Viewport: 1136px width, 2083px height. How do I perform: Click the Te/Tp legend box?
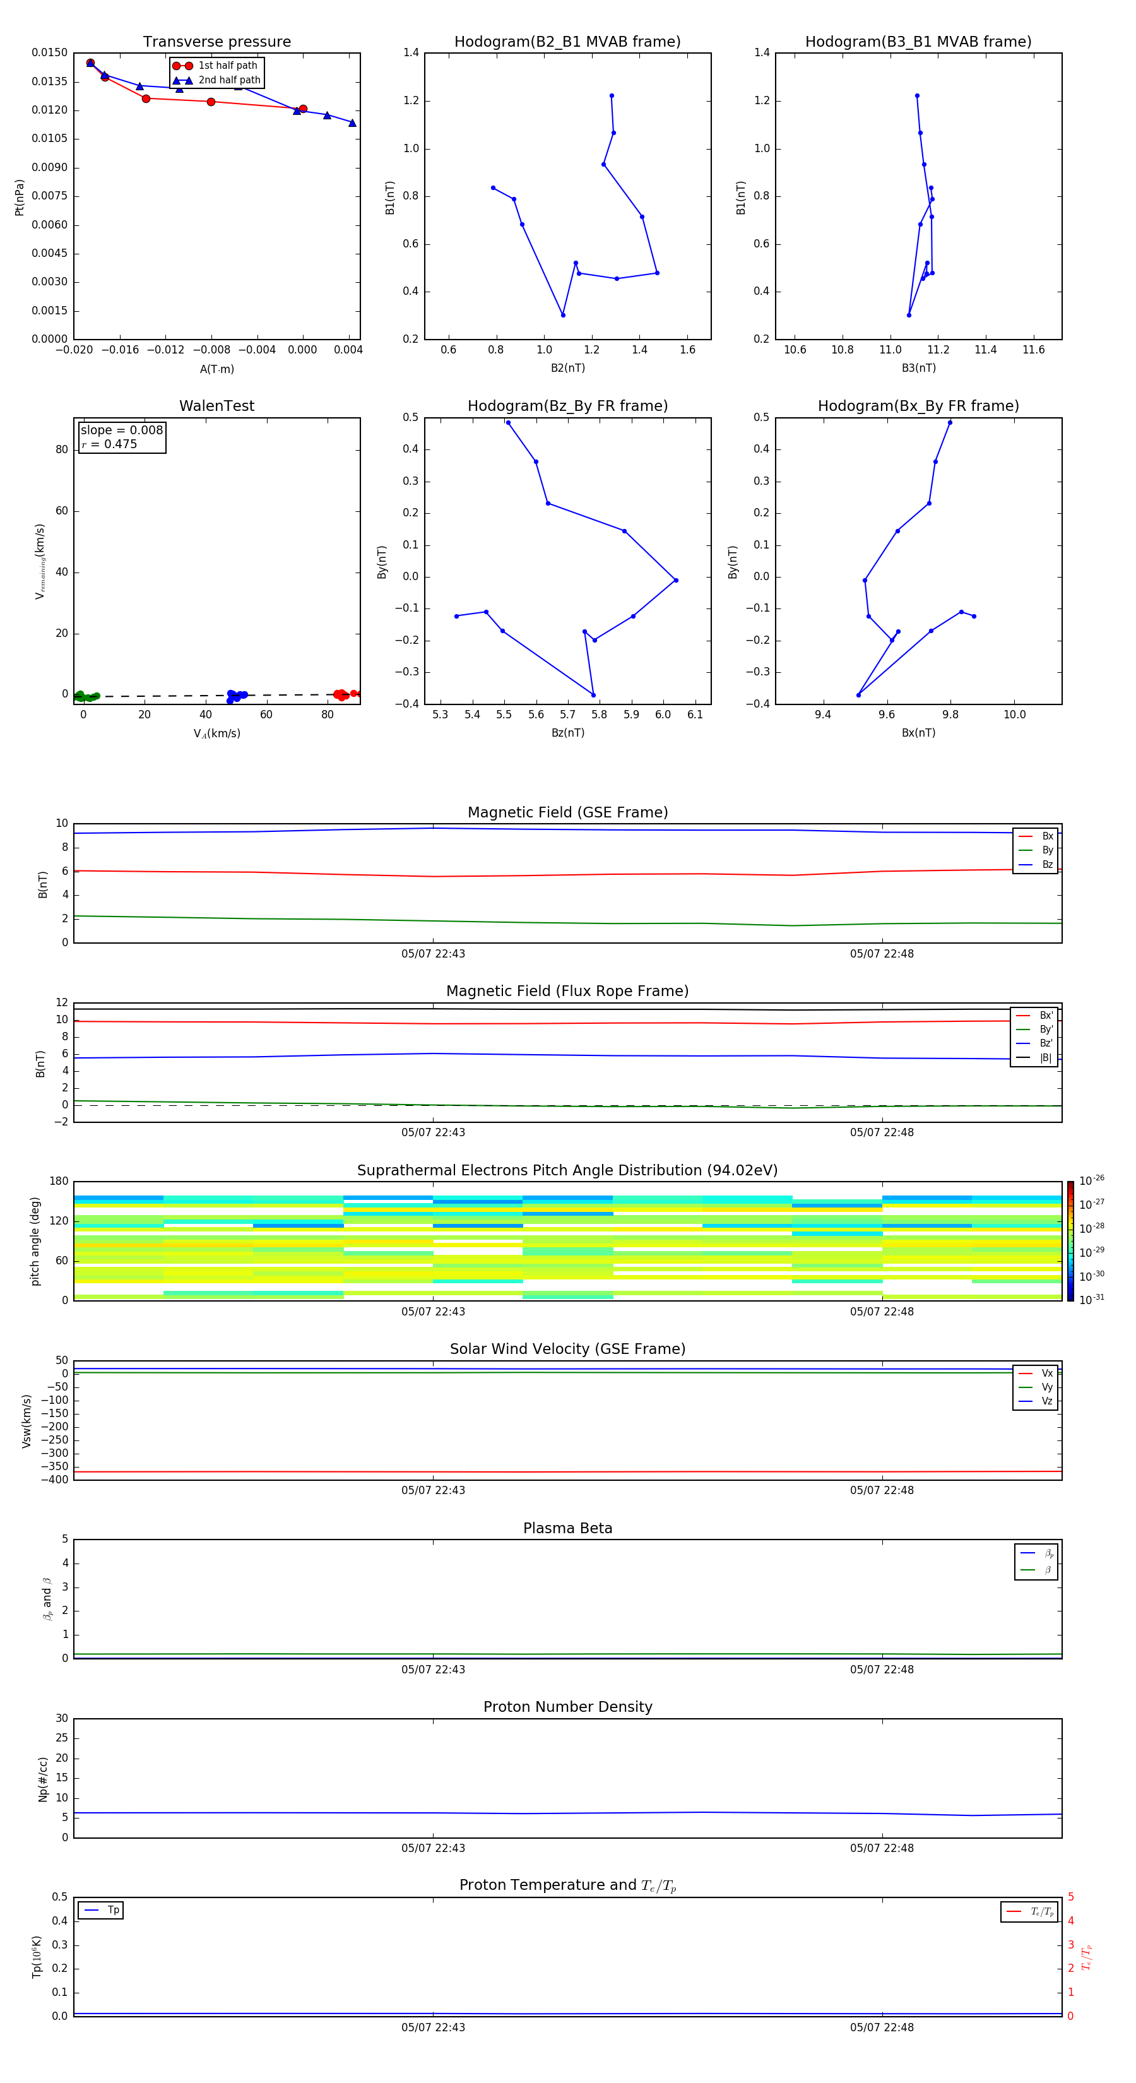(1029, 1911)
